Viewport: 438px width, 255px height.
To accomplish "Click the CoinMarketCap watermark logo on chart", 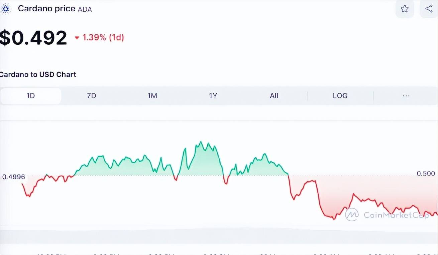I will [x=352, y=215].
